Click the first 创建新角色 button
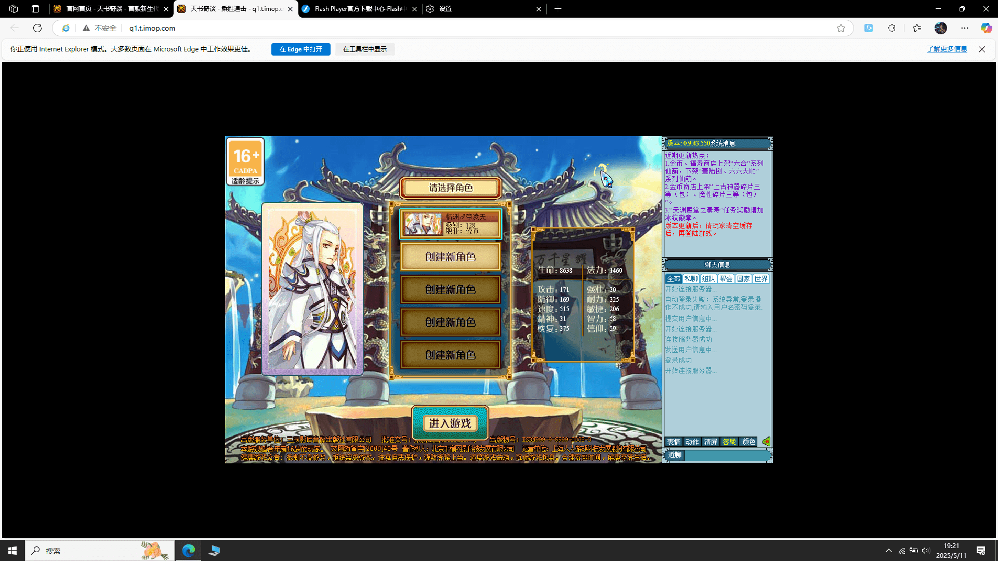The height and width of the screenshot is (561, 998). click(x=451, y=257)
